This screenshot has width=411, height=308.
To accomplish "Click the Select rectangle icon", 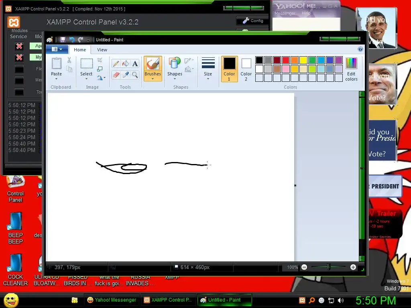I will coord(87,63).
